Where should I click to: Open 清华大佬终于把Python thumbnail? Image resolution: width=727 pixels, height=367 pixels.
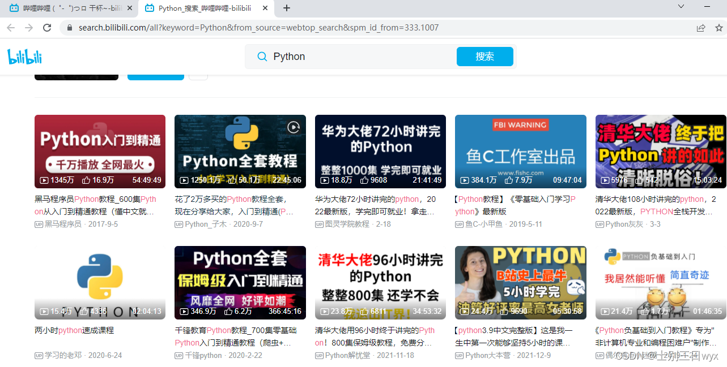click(661, 152)
